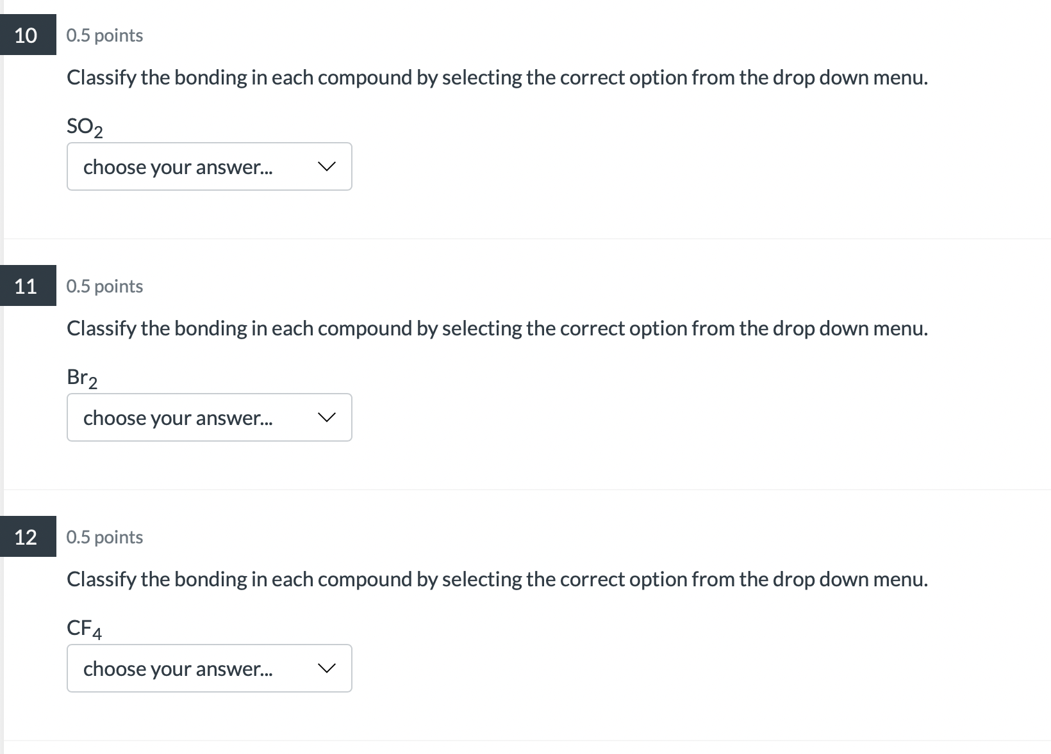Click the question 11 number badge
This screenshot has height=754, width=1051.
(26, 286)
